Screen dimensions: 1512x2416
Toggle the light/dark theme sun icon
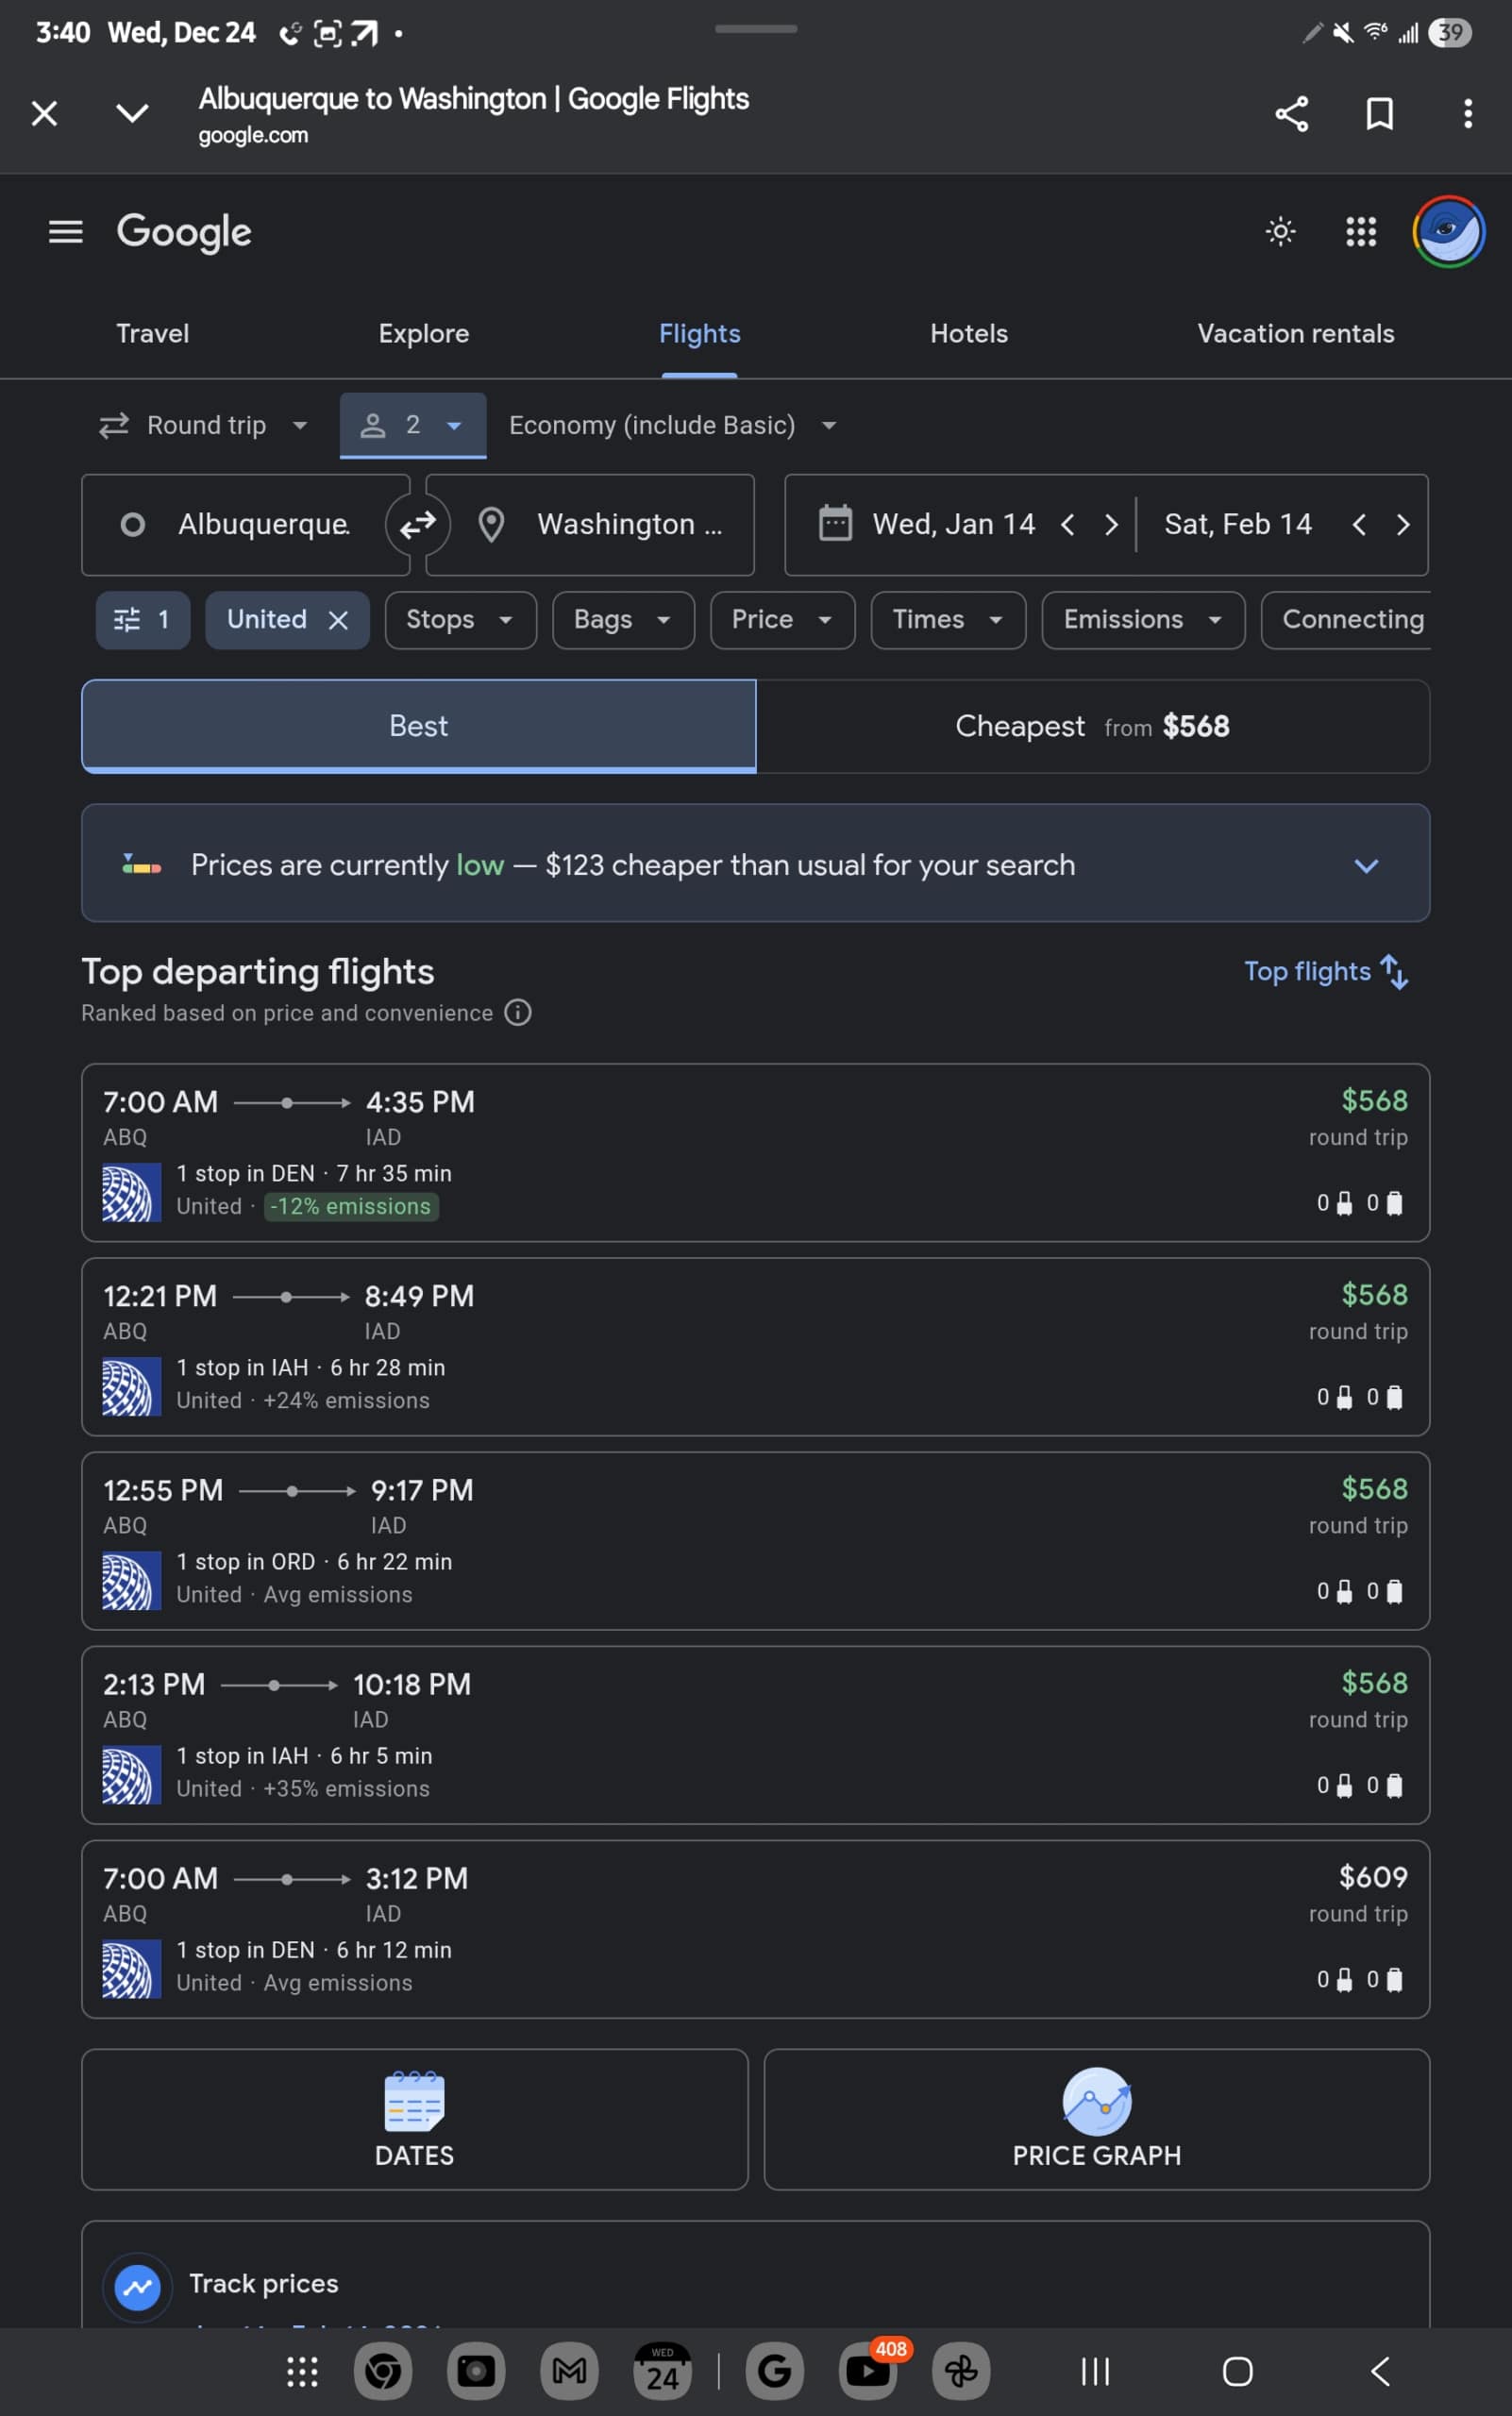[1280, 232]
